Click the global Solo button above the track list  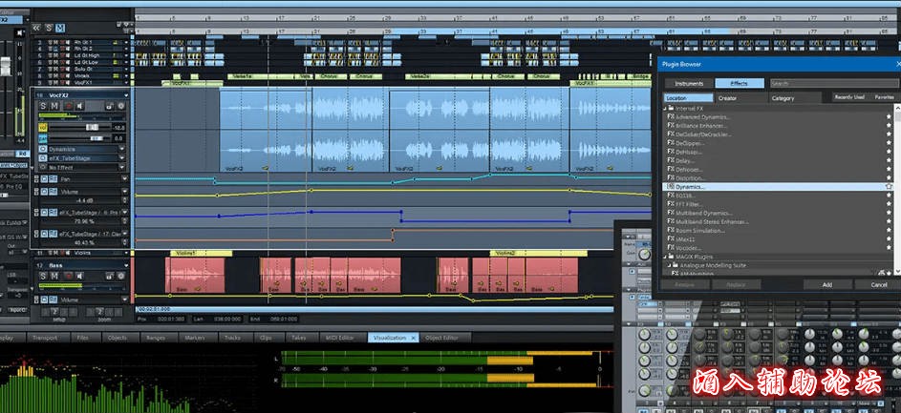[49, 28]
